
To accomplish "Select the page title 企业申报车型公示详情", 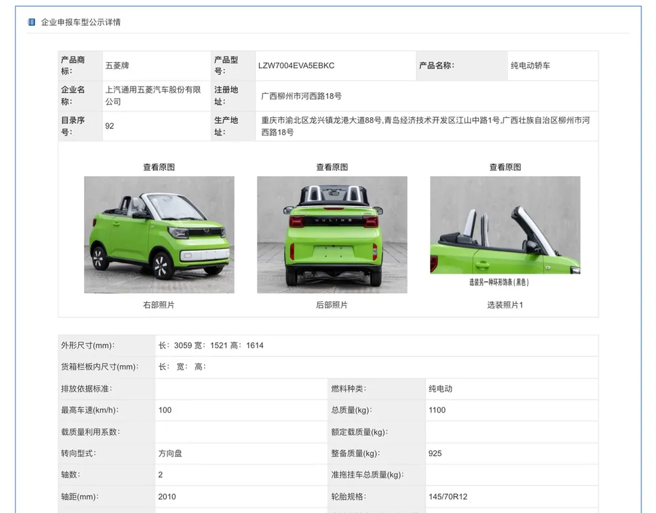I will pos(81,22).
